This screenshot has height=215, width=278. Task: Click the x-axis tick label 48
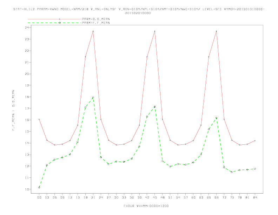[x=163, y=197]
